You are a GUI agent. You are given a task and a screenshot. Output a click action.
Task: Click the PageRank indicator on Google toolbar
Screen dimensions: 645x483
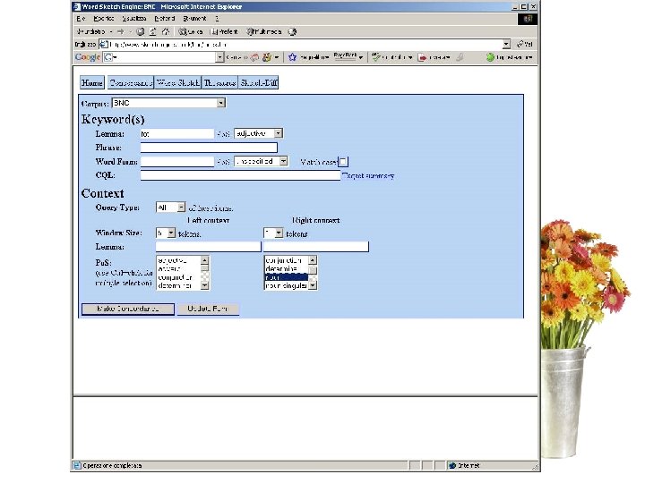point(345,56)
